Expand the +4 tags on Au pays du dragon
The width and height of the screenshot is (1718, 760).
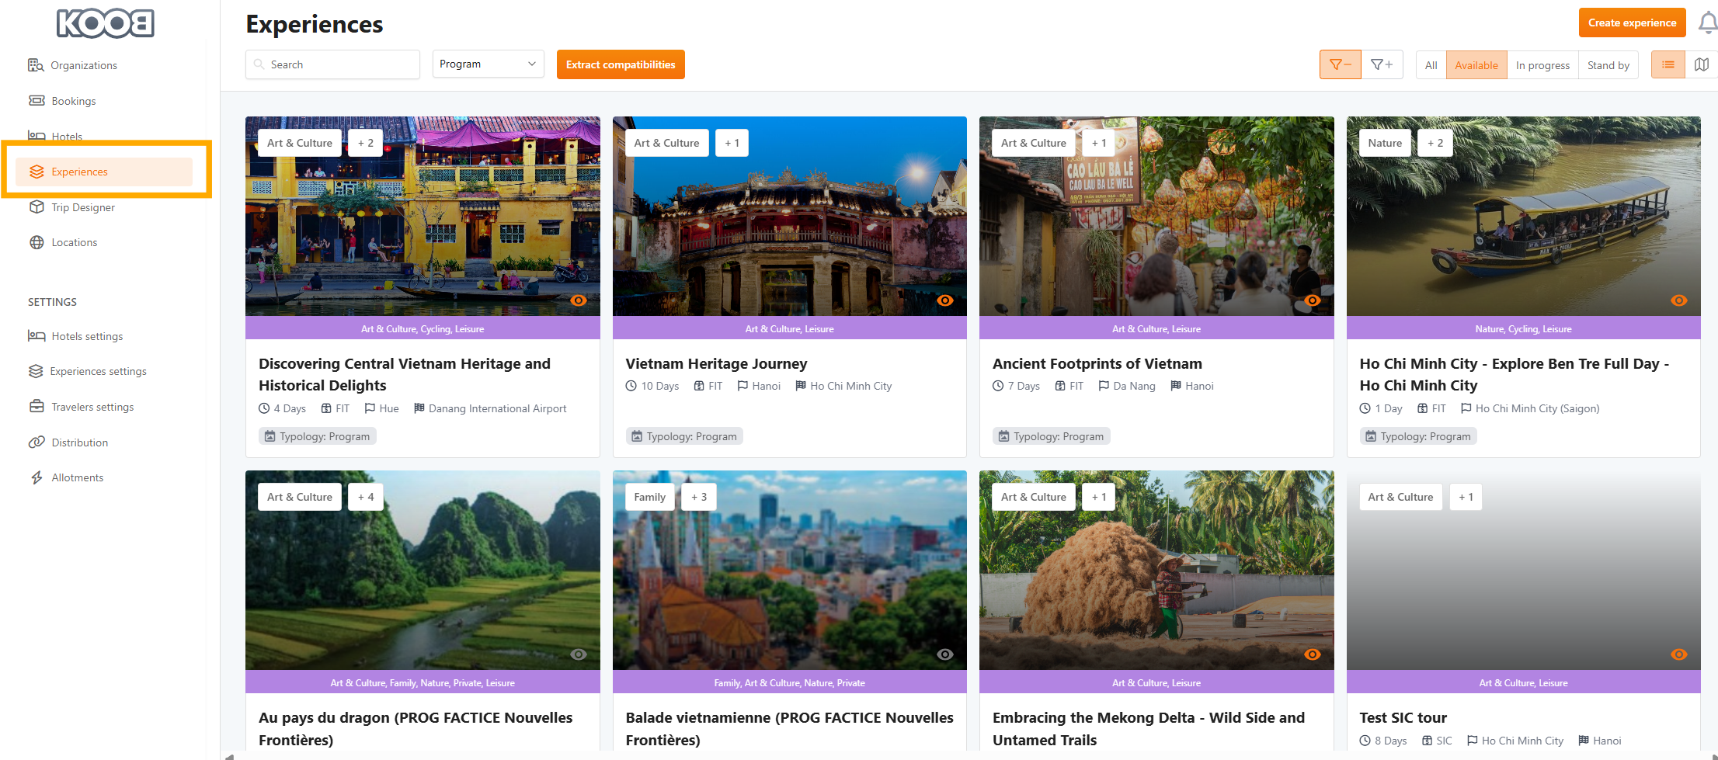tap(365, 497)
